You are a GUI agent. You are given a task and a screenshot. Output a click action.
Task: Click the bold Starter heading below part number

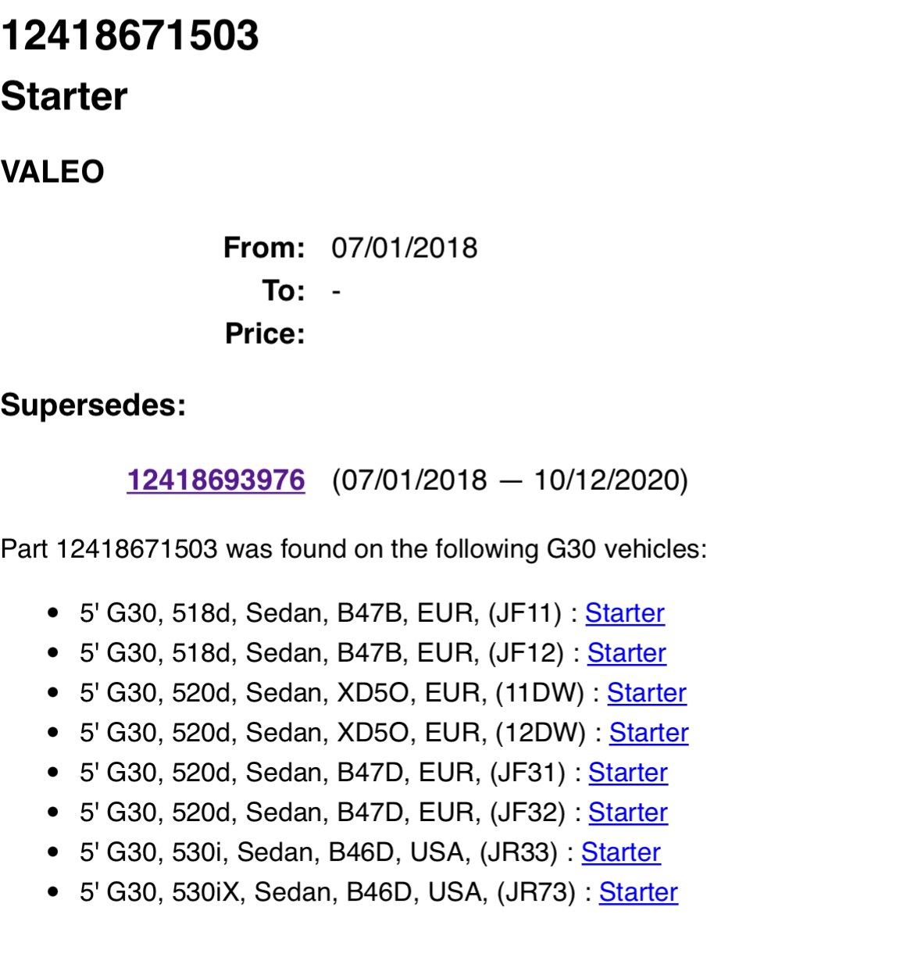[x=64, y=97]
